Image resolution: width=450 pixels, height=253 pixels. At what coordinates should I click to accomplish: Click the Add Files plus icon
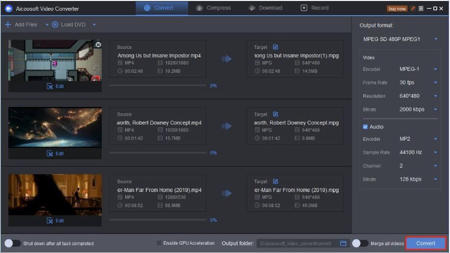[8, 24]
